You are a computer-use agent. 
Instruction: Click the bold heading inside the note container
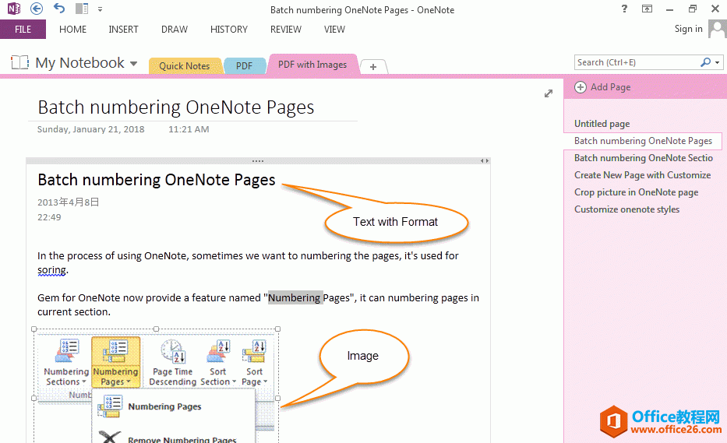157,180
